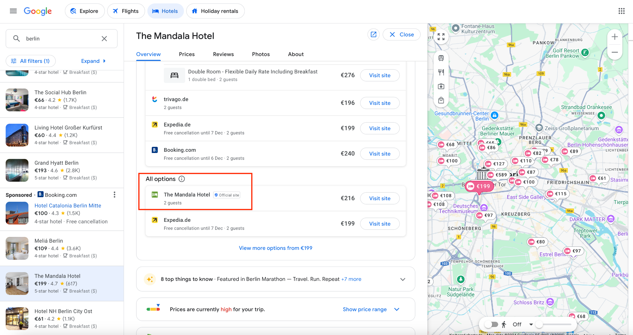This screenshot has height=335, width=633.
Task: Click Visit site for Booking.com €240
Action: coord(380,154)
